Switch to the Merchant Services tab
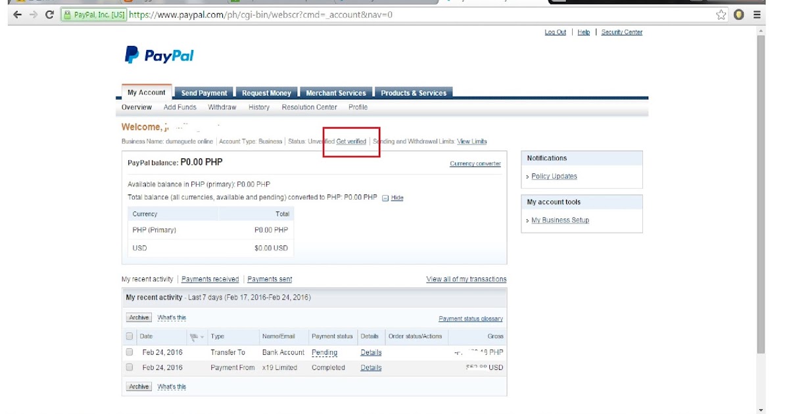This screenshot has height=414, width=789. point(335,92)
